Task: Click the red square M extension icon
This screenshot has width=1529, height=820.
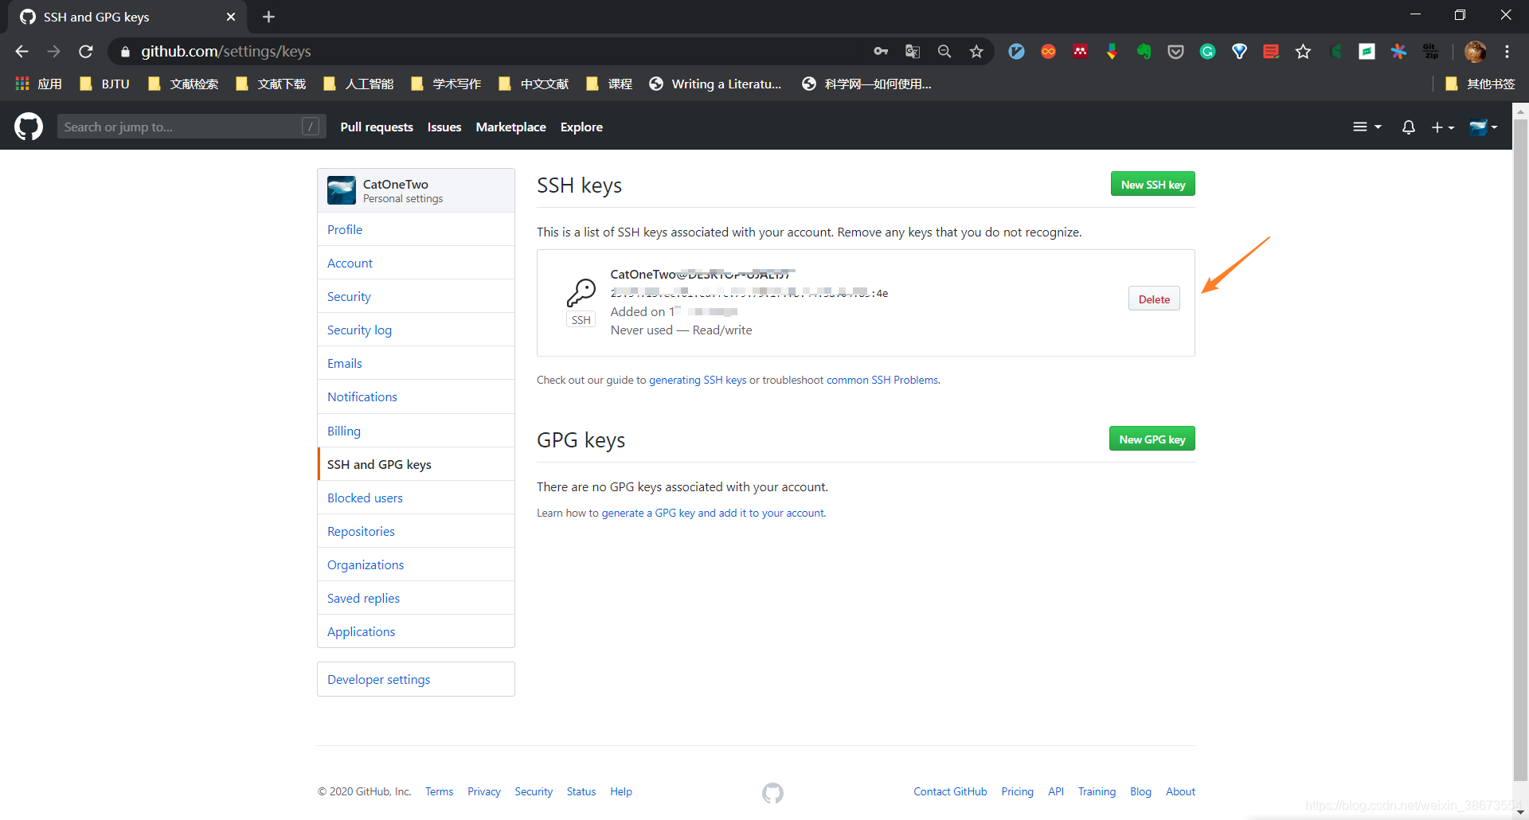Action: click(1080, 52)
